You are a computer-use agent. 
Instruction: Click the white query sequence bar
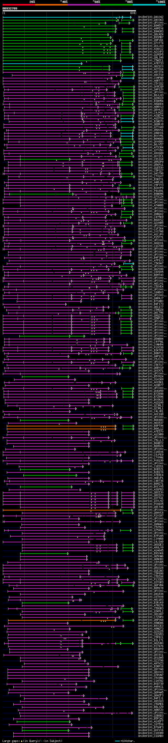(69, 11)
